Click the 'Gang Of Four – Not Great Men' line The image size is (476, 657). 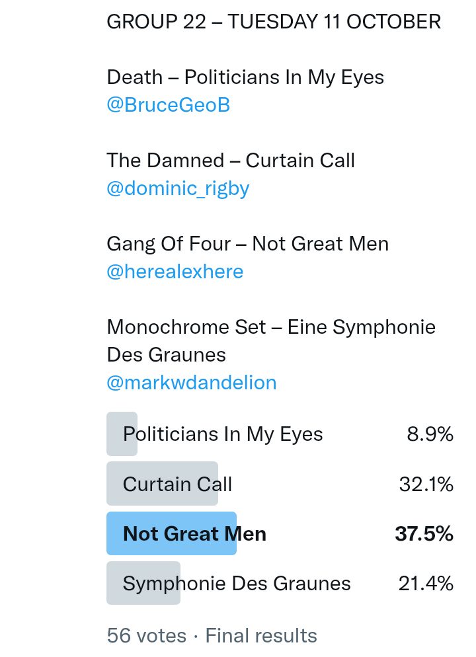point(247,244)
